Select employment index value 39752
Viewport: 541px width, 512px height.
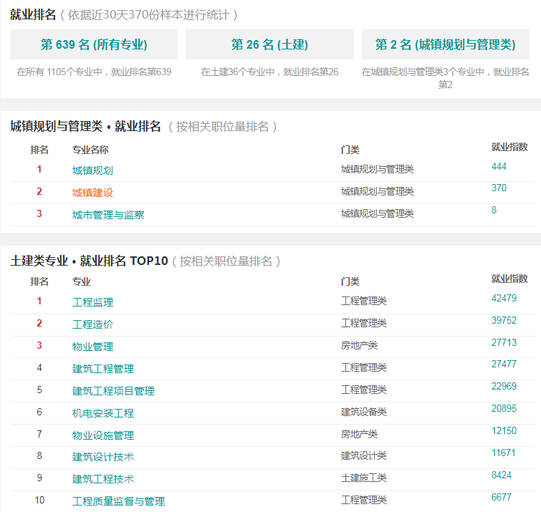pyautogui.click(x=504, y=320)
